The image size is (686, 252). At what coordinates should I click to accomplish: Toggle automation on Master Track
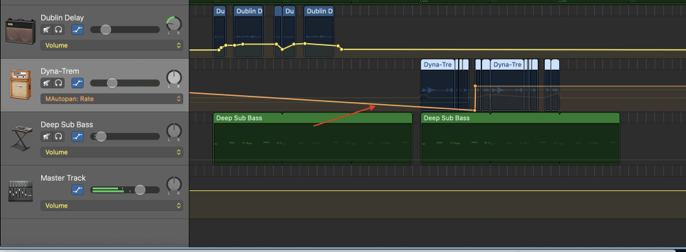pyautogui.click(x=78, y=190)
